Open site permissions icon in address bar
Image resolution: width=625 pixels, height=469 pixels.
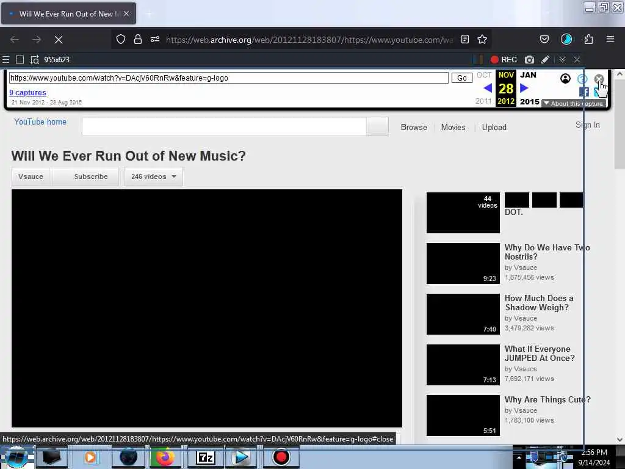(x=155, y=39)
